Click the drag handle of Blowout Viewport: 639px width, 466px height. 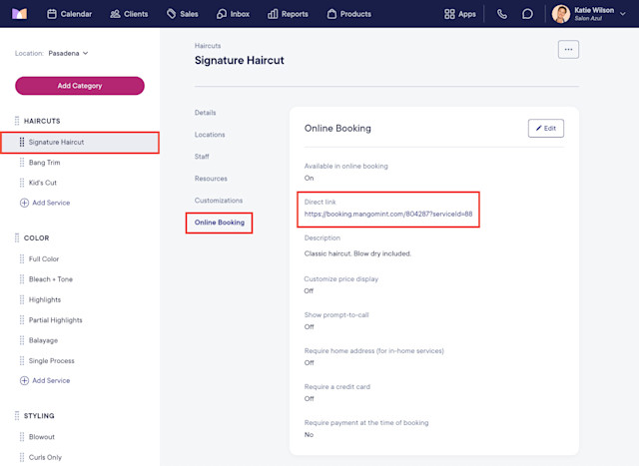pyautogui.click(x=22, y=437)
